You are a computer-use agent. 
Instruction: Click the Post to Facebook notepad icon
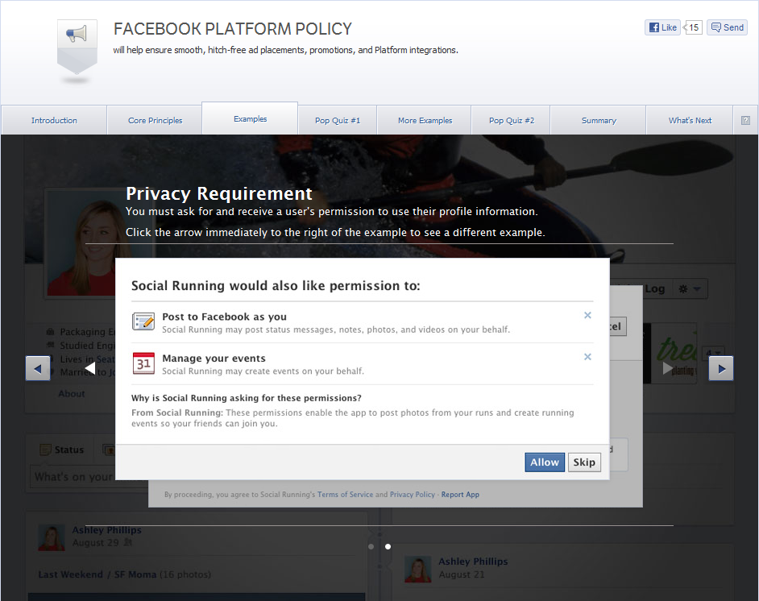pyautogui.click(x=143, y=321)
